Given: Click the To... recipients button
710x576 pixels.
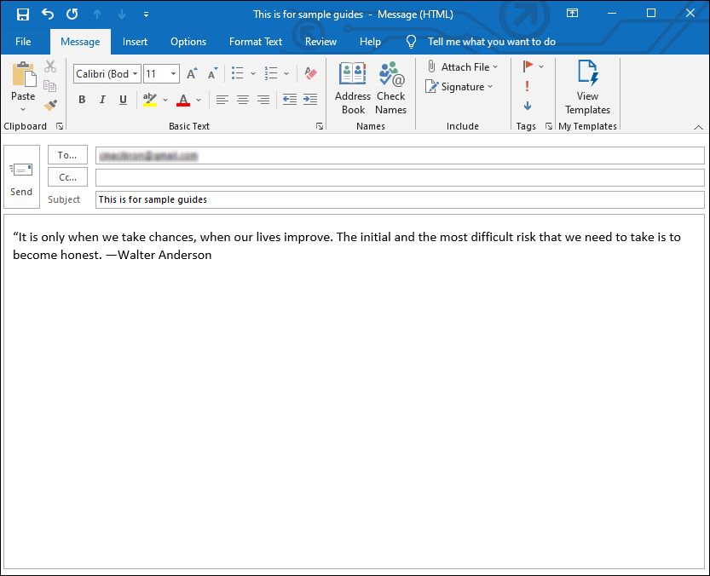Looking at the screenshot, I should (x=67, y=155).
